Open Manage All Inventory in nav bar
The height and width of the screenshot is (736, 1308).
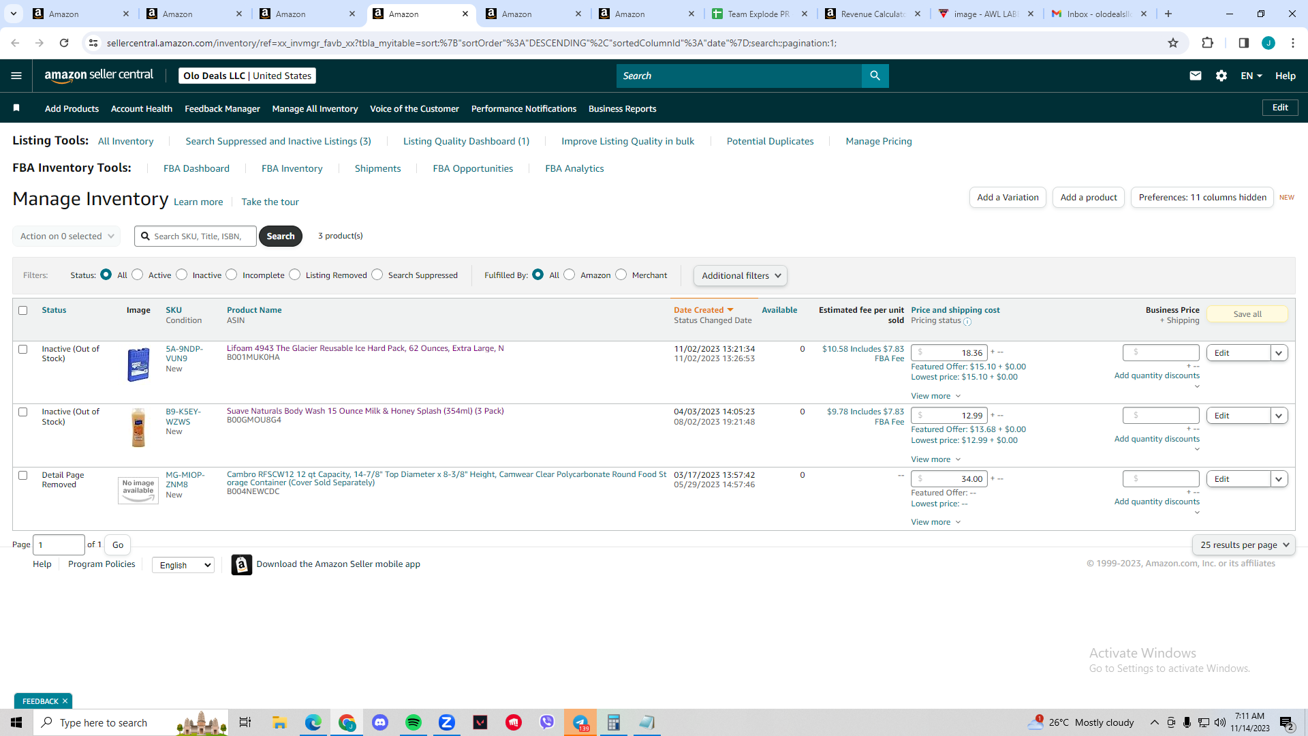(x=315, y=108)
